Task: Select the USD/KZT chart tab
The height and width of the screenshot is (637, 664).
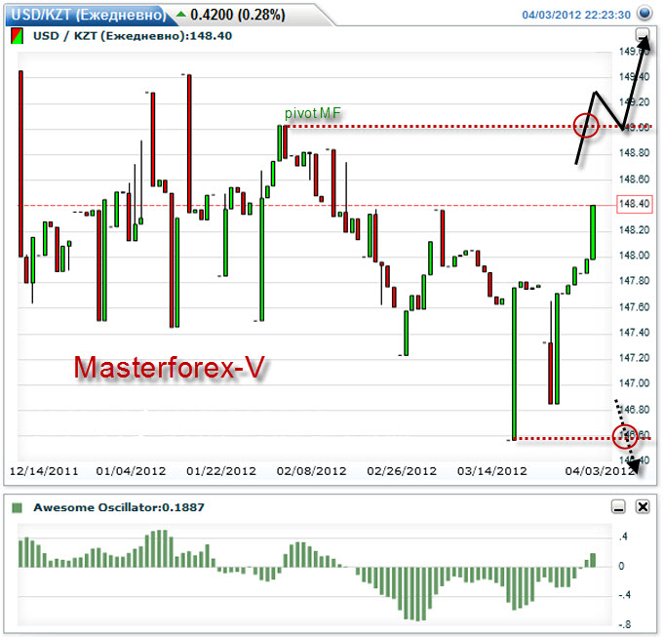Action: (x=88, y=15)
